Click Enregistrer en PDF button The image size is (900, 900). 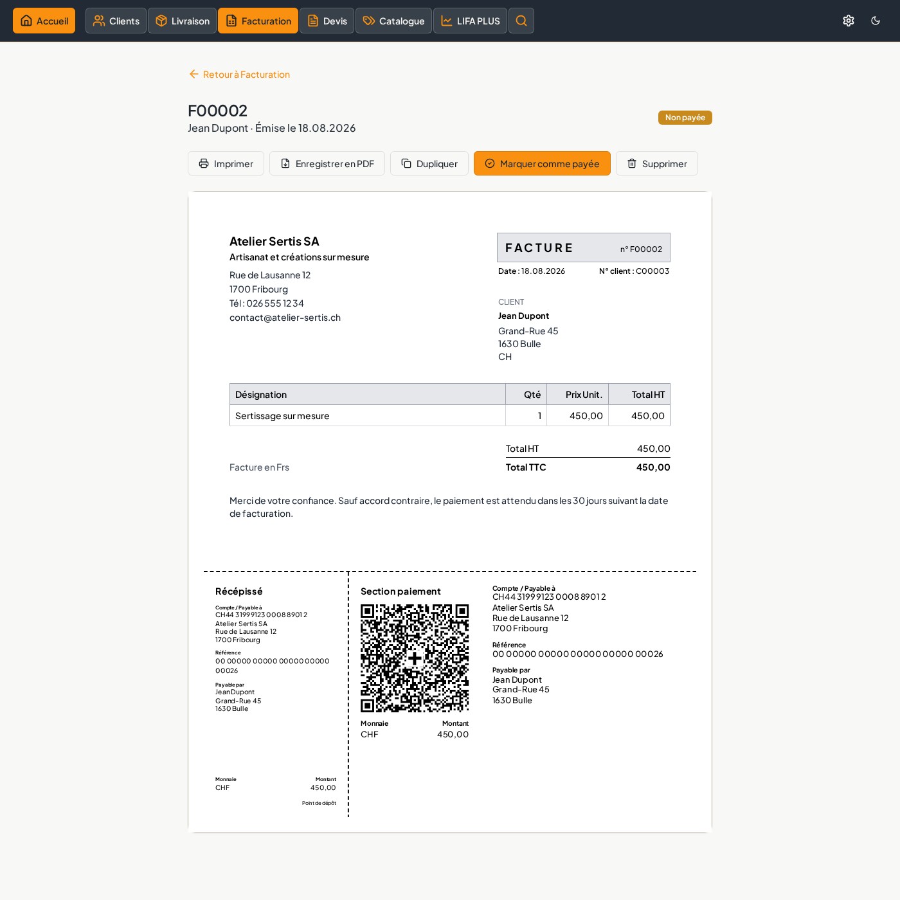coord(327,163)
